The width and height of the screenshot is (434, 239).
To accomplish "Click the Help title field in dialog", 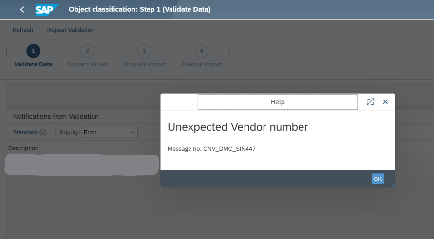I will coord(277,102).
